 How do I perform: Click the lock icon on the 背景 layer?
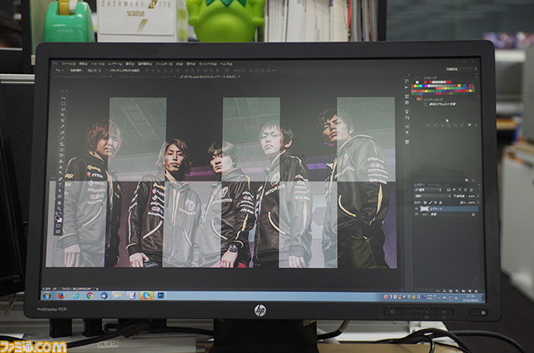[x=473, y=215]
